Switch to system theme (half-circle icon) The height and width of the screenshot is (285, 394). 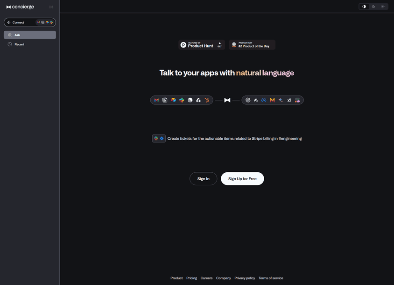[364, 7]
